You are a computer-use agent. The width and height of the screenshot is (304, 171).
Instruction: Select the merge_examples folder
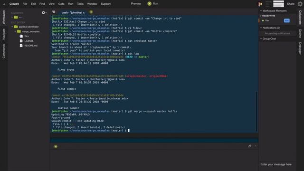tap(30, 31)
